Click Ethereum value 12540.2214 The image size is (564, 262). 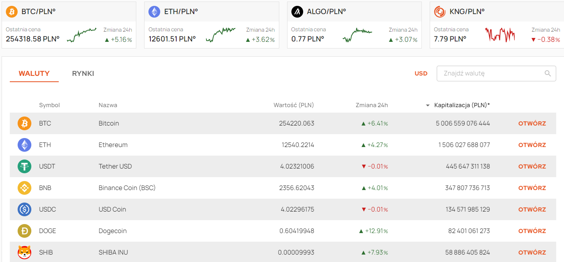(x=298, y=145)
